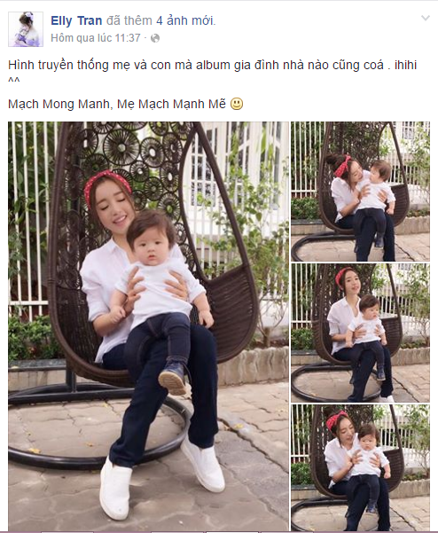View thumbnail of mom nuzzling baby's cheek
The width and height of the screenshot is (438, 533).
[360, 192]
